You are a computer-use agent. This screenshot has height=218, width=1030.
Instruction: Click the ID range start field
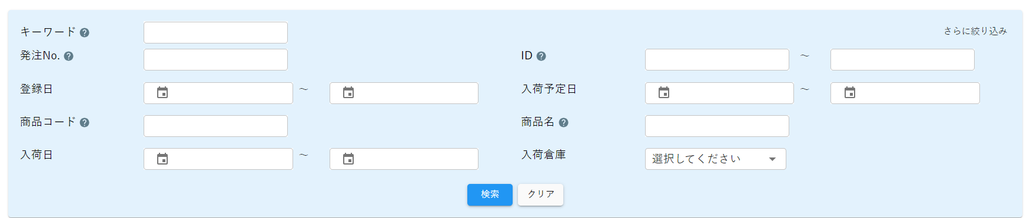tap(717, 59)
